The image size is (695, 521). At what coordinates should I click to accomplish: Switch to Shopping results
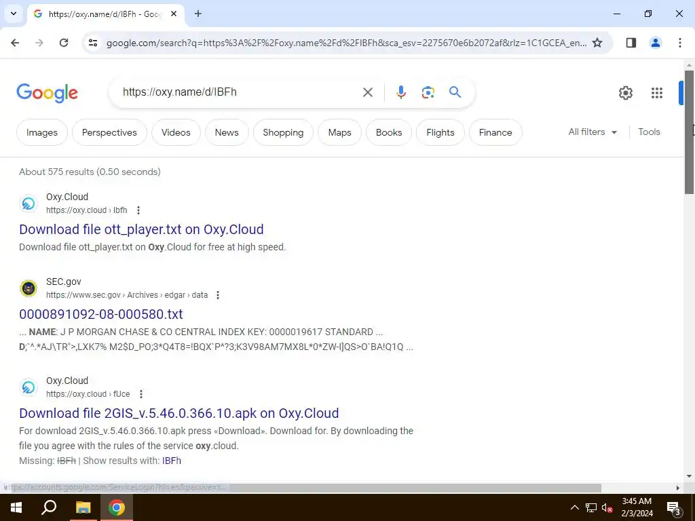coord(283,132)
